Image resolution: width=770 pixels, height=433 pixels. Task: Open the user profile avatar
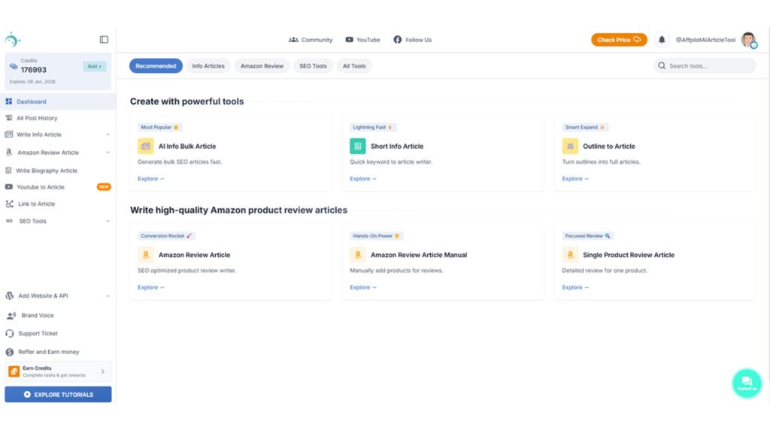748,40
